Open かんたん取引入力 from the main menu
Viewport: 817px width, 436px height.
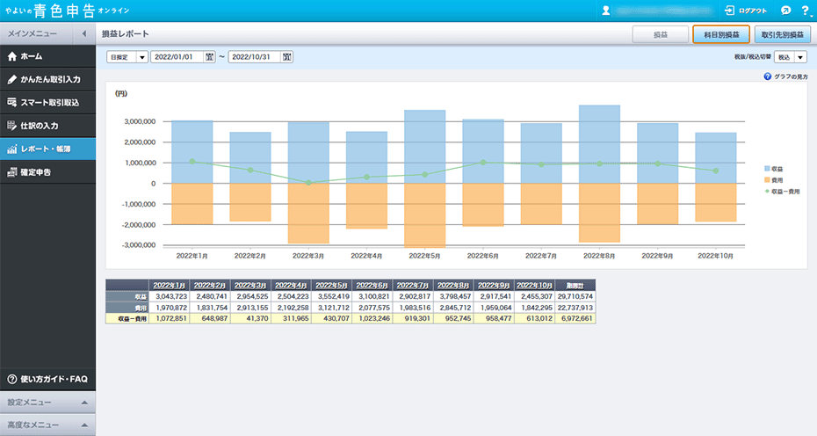click(48, 79)
